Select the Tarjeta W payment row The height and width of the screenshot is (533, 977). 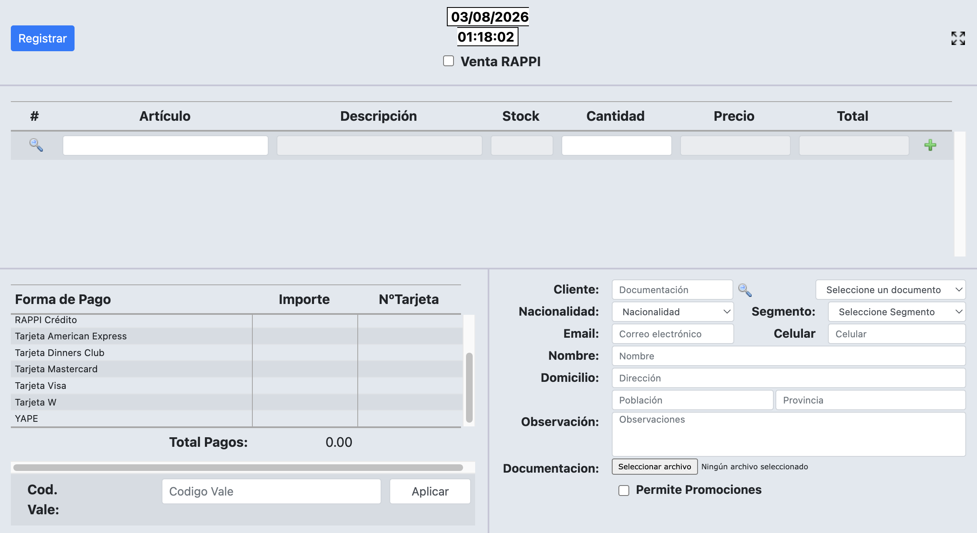tap(237, 402)
